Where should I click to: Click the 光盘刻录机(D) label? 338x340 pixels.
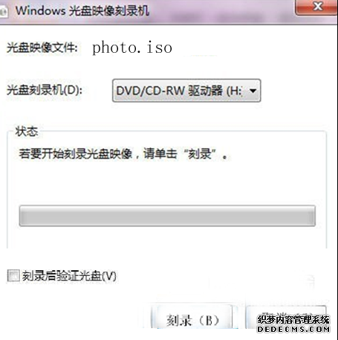coord(45,90)
